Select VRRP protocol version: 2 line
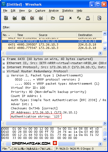Screen dimensions: 108x152 click(x=47, y=79)
